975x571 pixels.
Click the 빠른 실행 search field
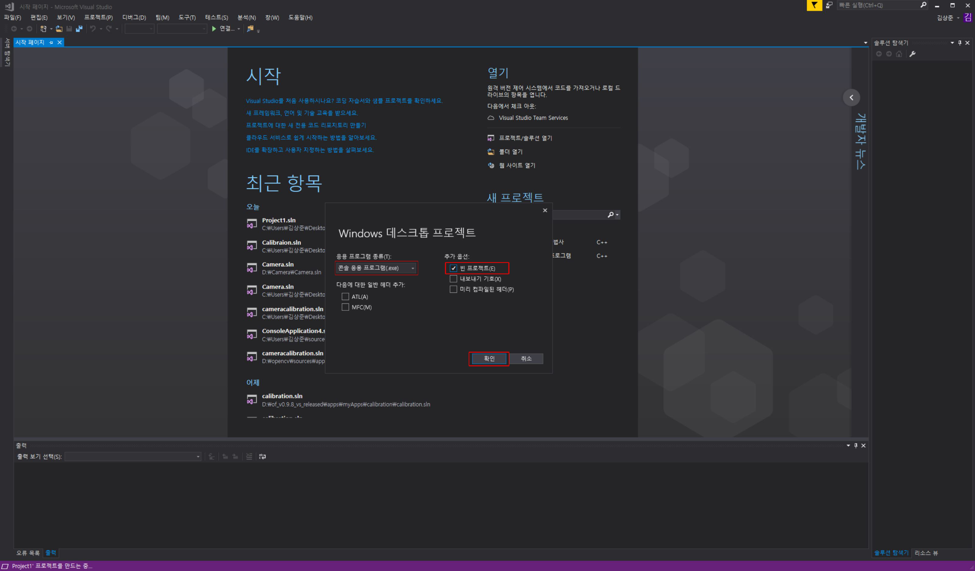tap(878, 5)
